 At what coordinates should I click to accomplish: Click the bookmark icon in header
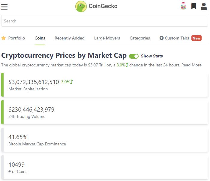[x=194, y=6]
